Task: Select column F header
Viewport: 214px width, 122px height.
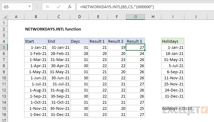Action: point(117,17)
